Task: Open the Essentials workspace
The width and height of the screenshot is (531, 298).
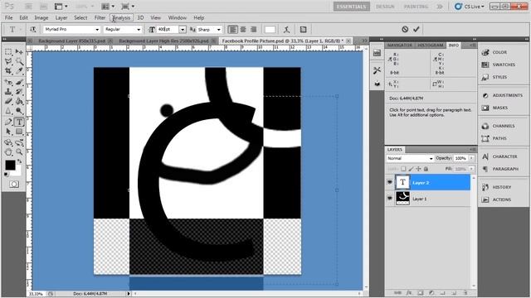Action: click(x=351, y=7)
